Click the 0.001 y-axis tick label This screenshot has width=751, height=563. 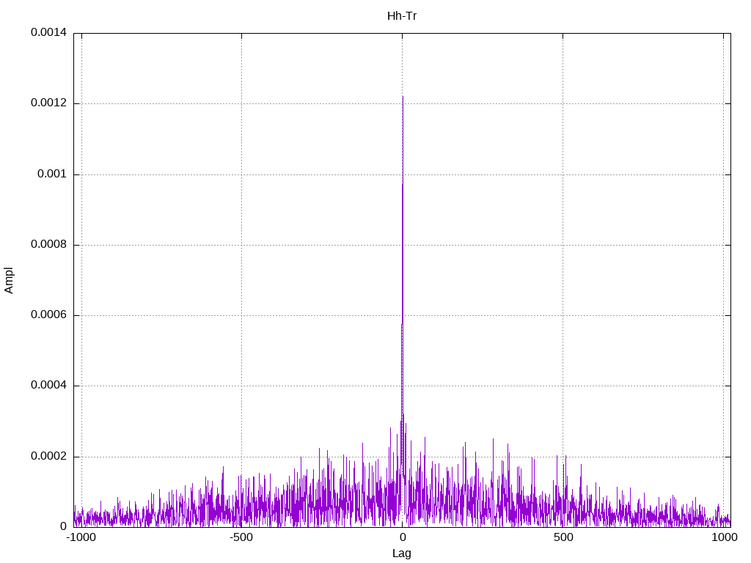coord(52,174)
